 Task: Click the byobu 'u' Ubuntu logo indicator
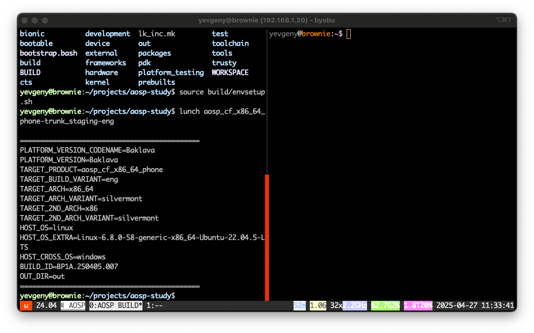click(26, 305)
